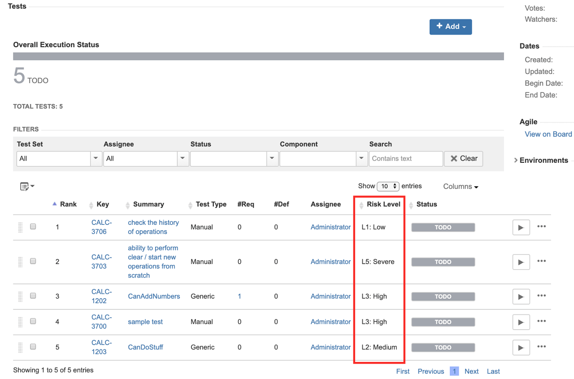
Task: Run the CALC-3706 test execution
Action: tap(521, 227)
